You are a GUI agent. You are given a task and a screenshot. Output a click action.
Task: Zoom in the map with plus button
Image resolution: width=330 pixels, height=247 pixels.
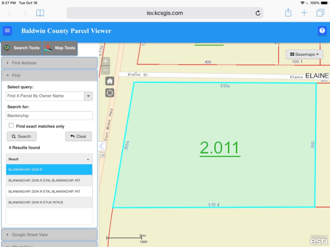106,61
